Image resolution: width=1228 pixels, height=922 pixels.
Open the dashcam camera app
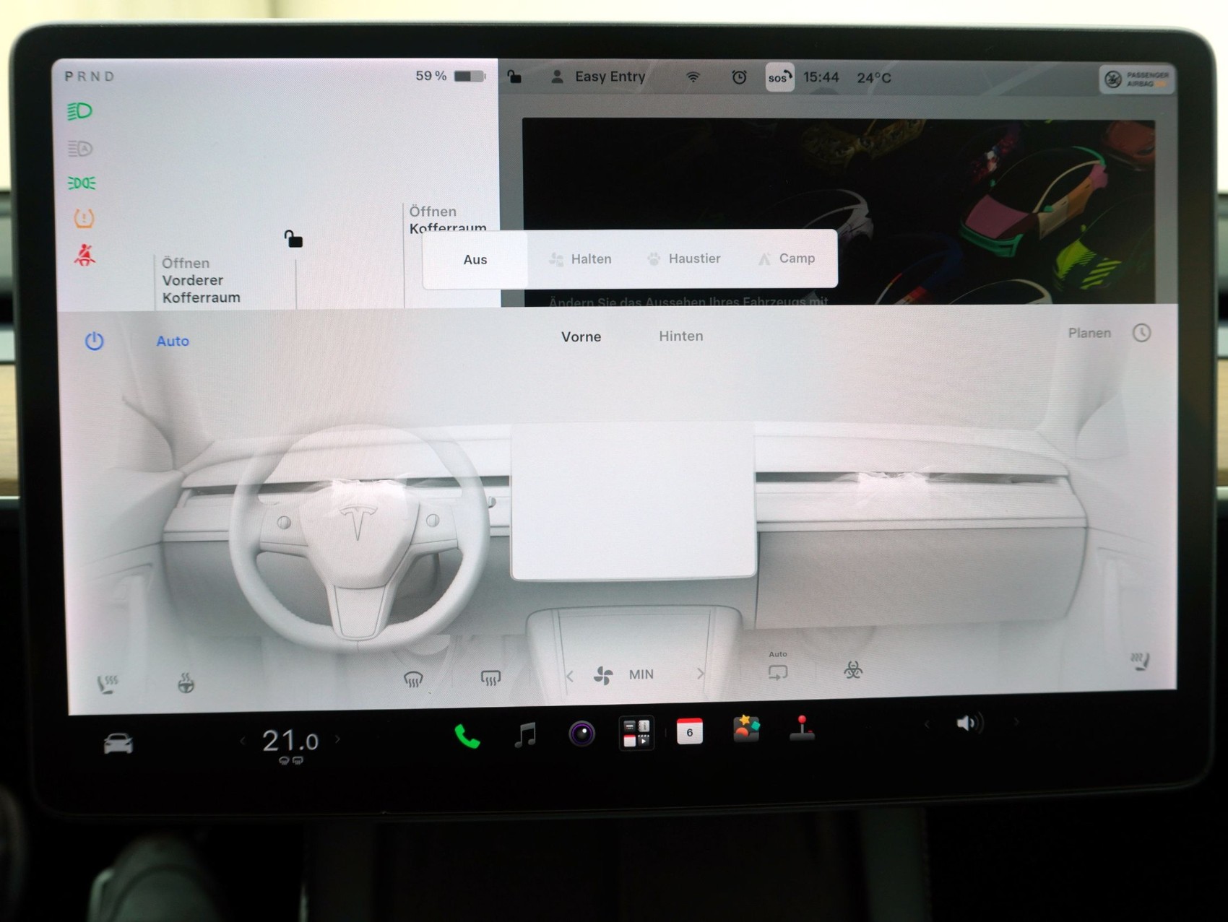click(581, 734)
